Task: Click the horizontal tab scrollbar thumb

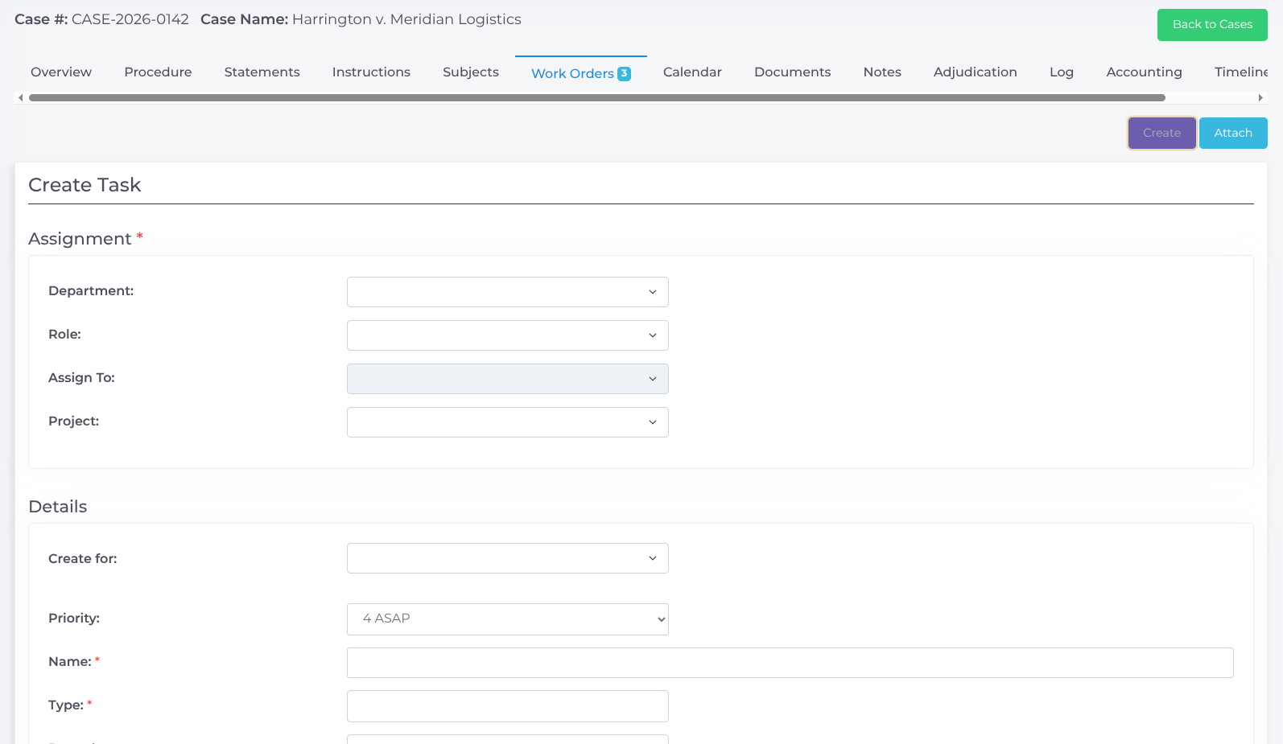Action: click(597, 98)
